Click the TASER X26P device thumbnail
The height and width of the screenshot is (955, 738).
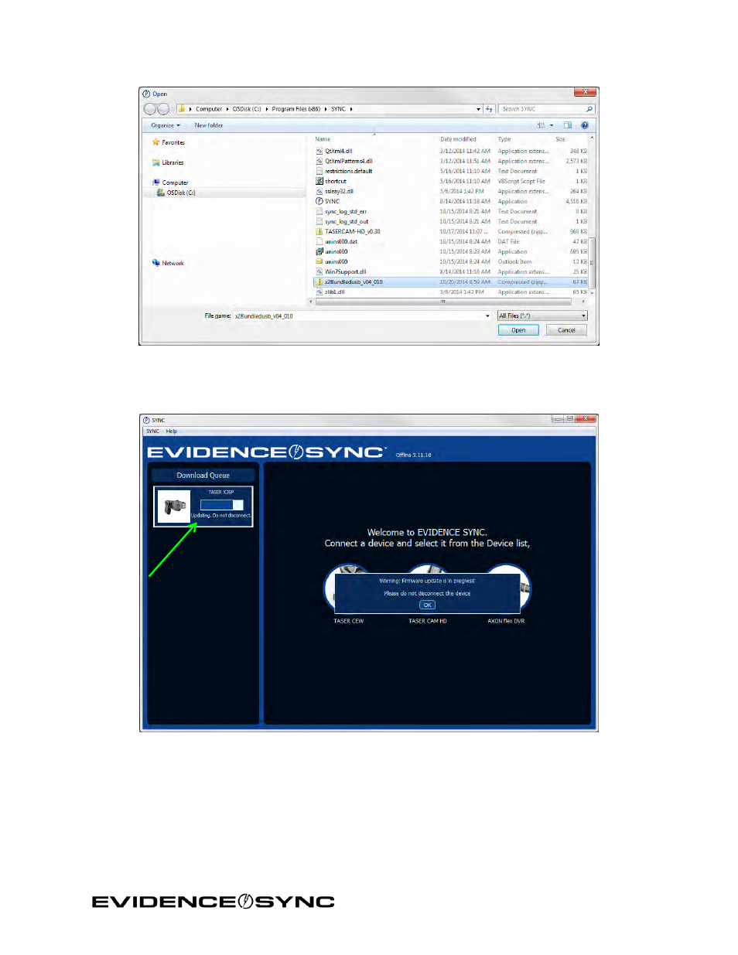[175, 506]
